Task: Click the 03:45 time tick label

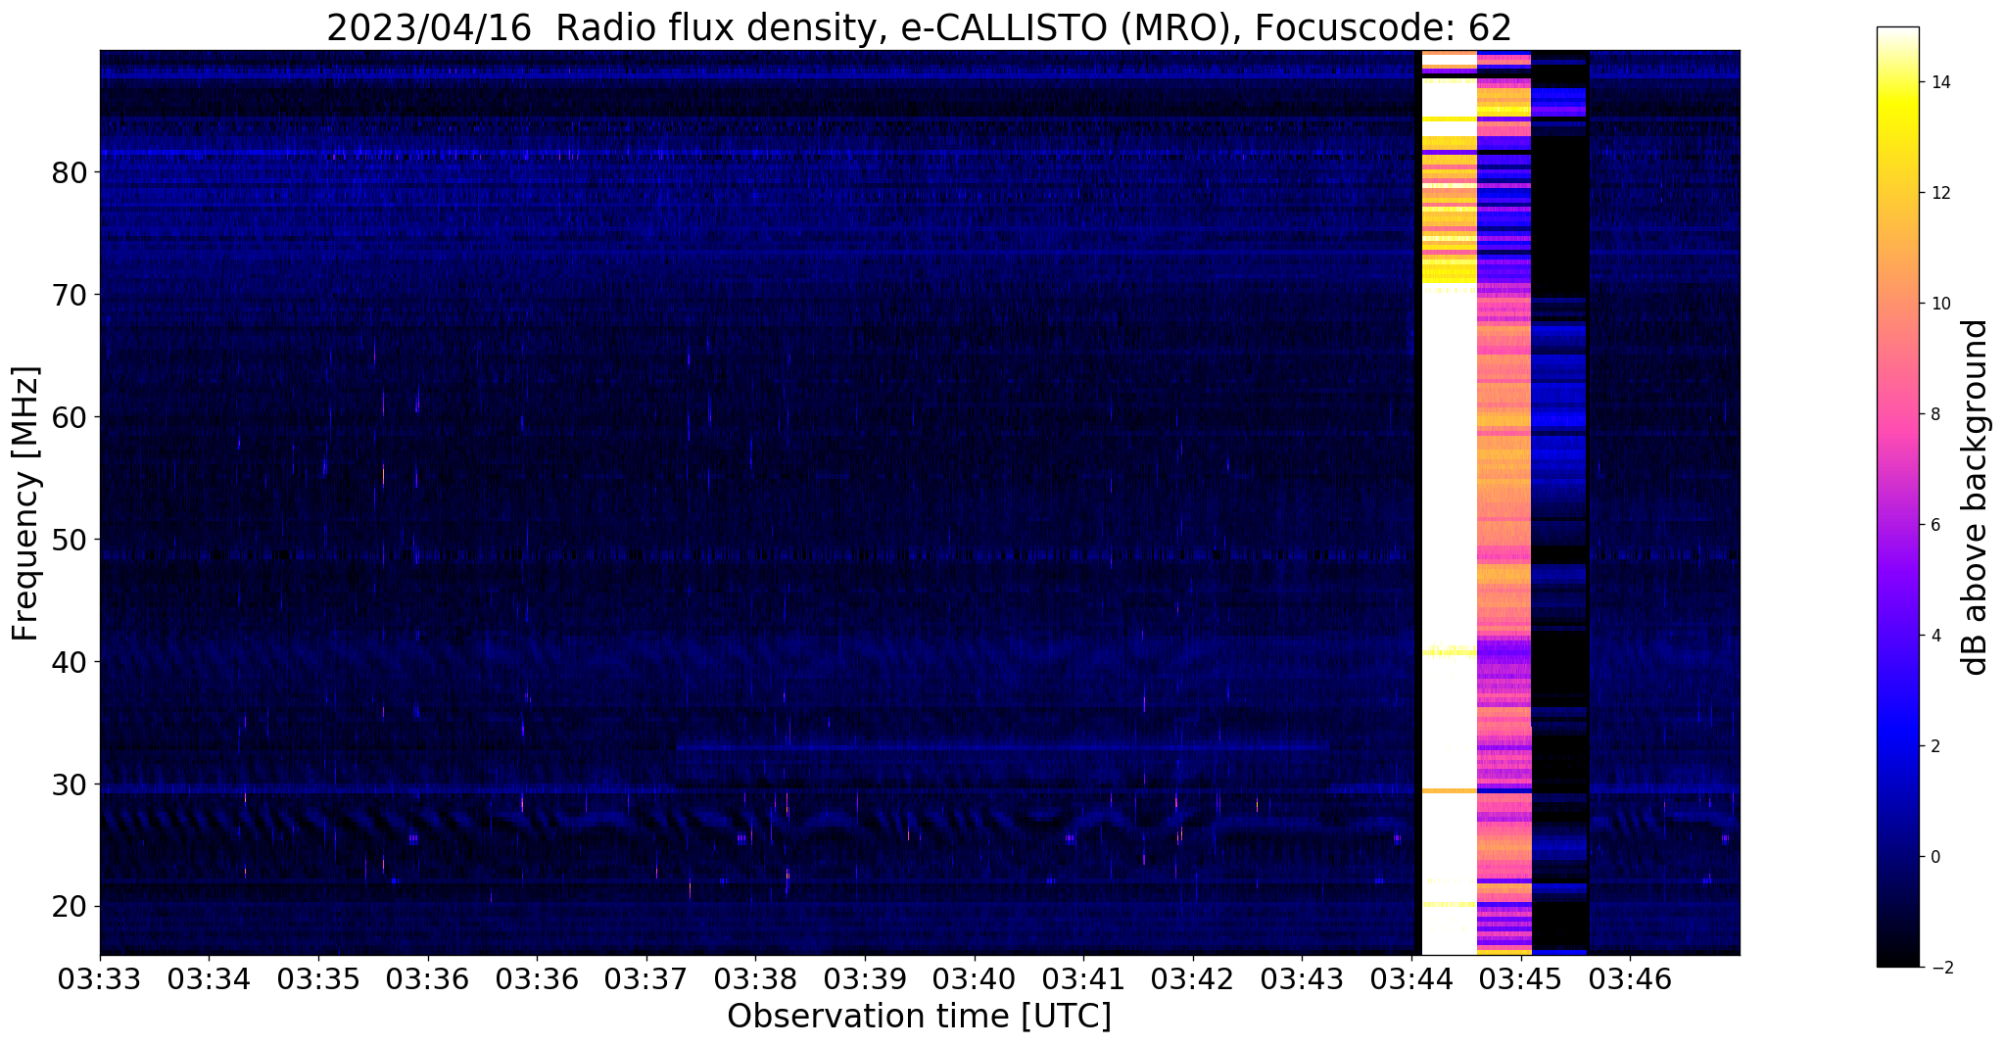Action: 1521,978
